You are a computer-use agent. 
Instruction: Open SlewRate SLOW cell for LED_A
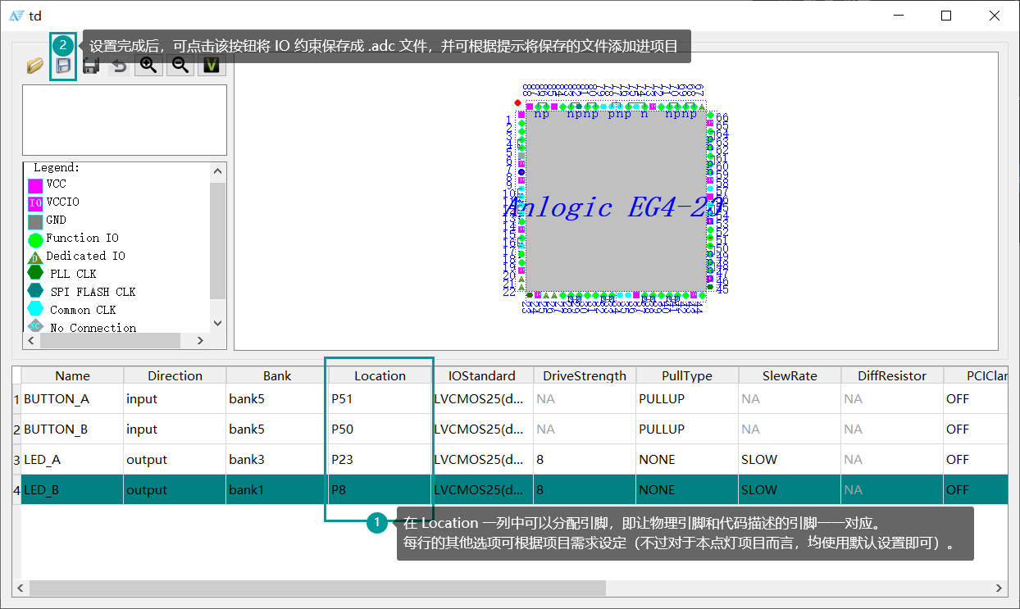pyautogui.click(x=790, y=460)
